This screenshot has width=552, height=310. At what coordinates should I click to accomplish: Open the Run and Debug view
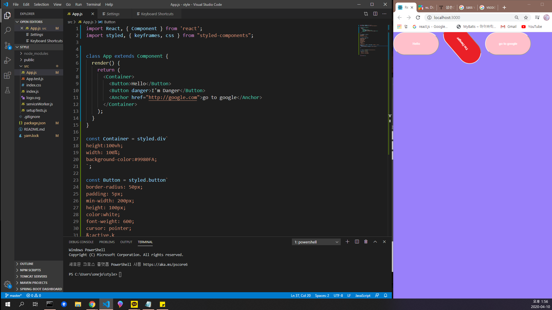click(7, 60)
